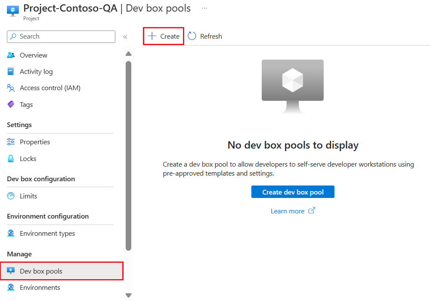
Task: Open Properties under Settings
Action: point(35,142)
